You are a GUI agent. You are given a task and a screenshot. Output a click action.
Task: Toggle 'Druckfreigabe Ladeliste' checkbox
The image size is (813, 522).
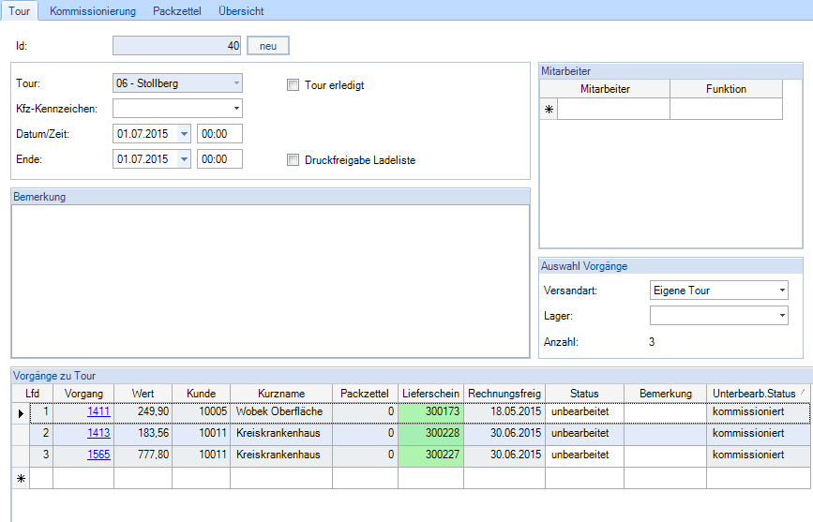(x=294, y=160)
